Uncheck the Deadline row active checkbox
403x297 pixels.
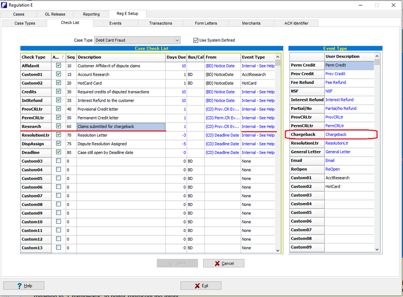tap(58, 152)
